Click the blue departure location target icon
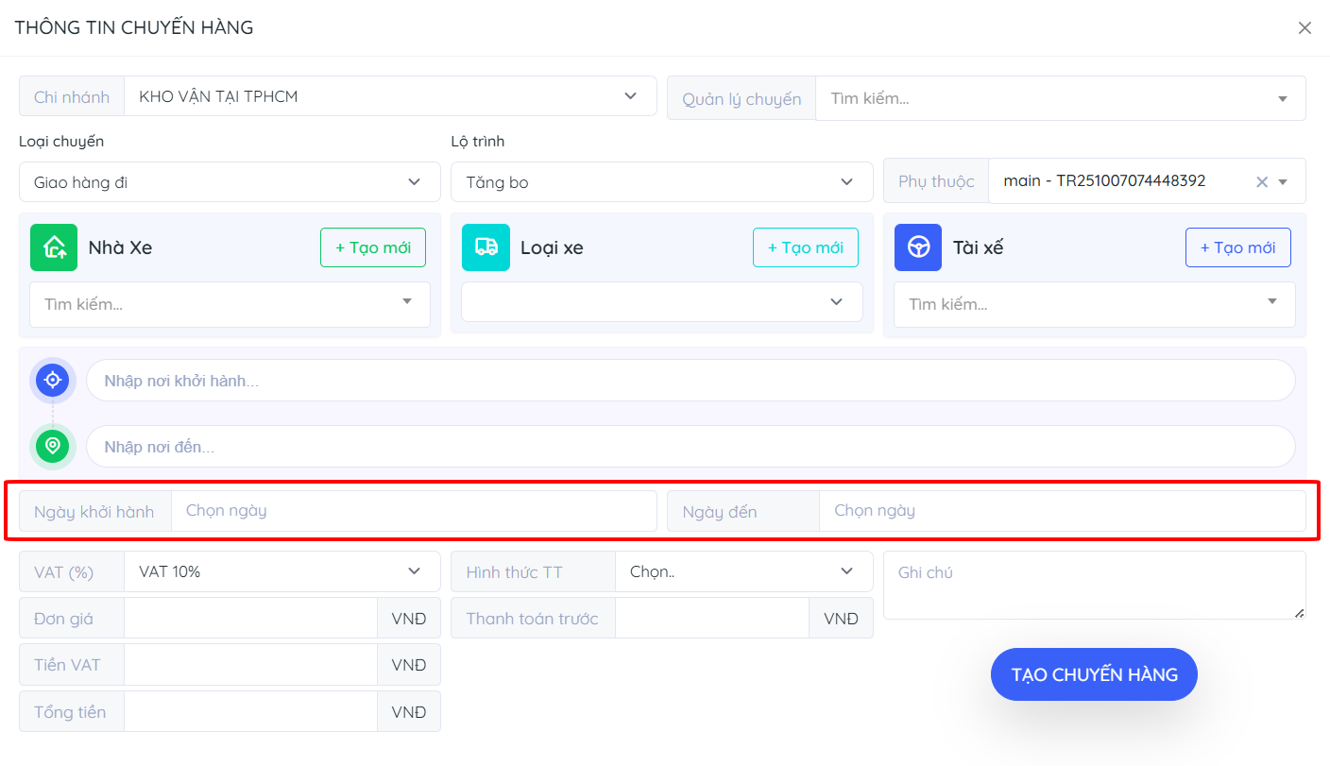The width and height of the screenshot is (1330, 766). tap(53, 381)
